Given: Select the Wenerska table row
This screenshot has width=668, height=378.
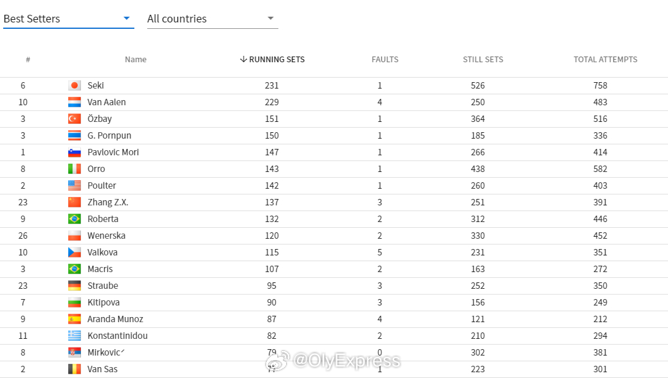Looking at the screenshot, I should point(334,236).
